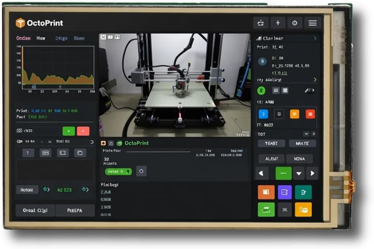Open the TOT dropdown arrow

point(306,134)
